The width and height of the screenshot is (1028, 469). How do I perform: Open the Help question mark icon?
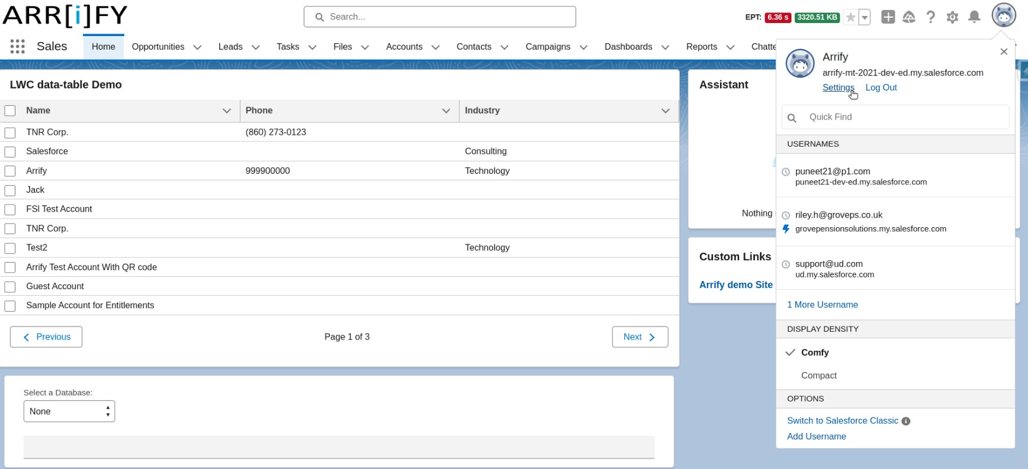(931, 17)
